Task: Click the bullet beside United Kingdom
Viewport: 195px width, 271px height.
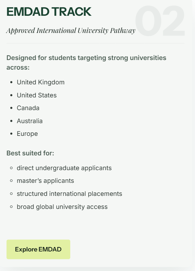Action: (11, 82)
